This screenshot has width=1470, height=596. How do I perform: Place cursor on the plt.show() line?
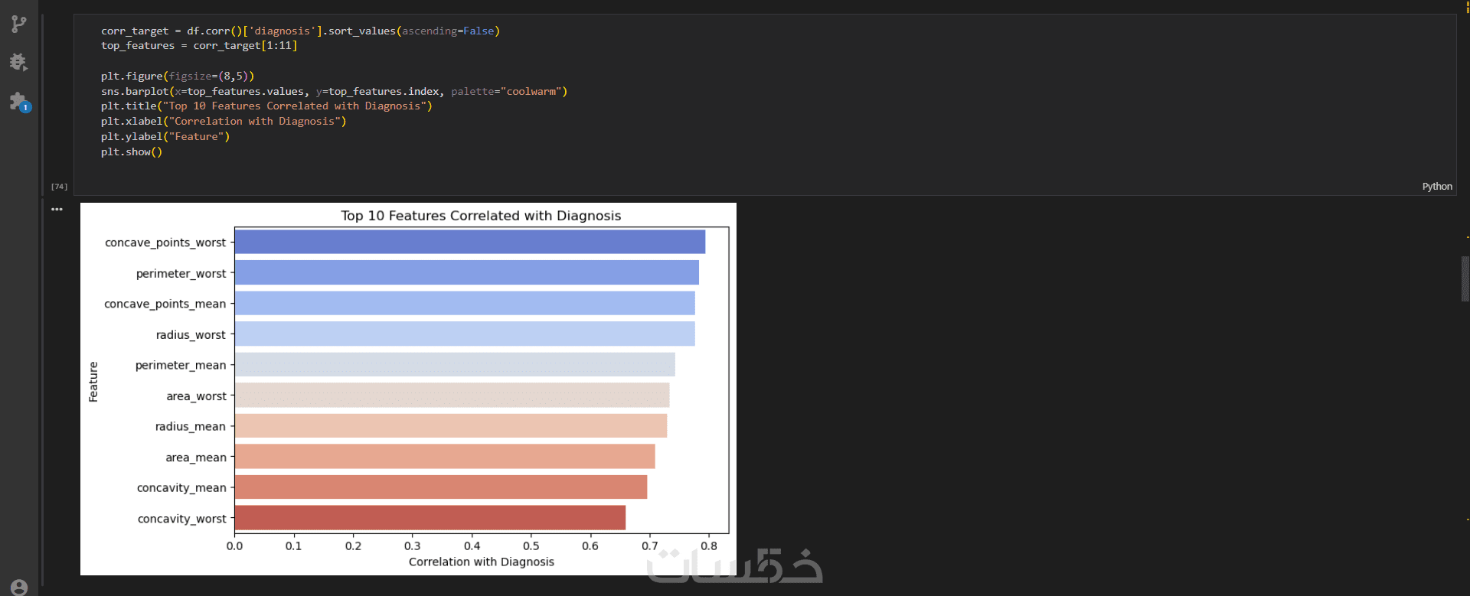(x=132, y=152)
